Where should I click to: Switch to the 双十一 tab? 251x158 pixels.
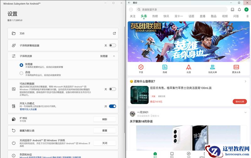coord(179,16)
